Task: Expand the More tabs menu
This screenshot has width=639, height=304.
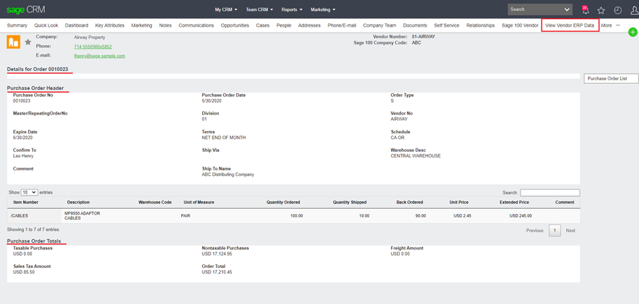Action: [x=610, y=25]
